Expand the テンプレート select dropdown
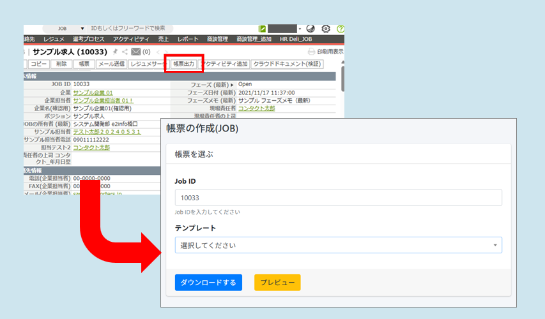Screen dimensions: 545x319 [x=338, y=245]
